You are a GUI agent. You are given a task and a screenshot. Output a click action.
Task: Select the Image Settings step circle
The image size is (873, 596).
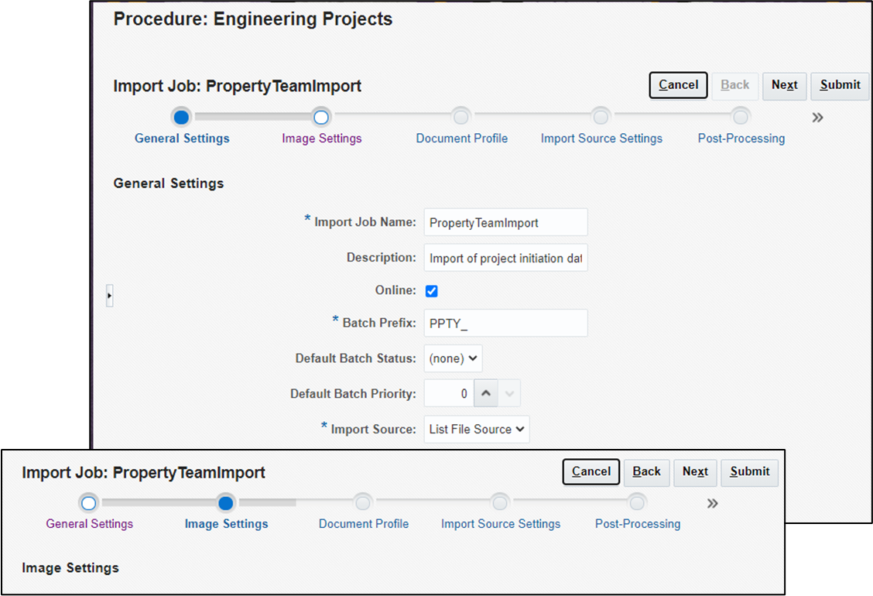coord(321,117)
